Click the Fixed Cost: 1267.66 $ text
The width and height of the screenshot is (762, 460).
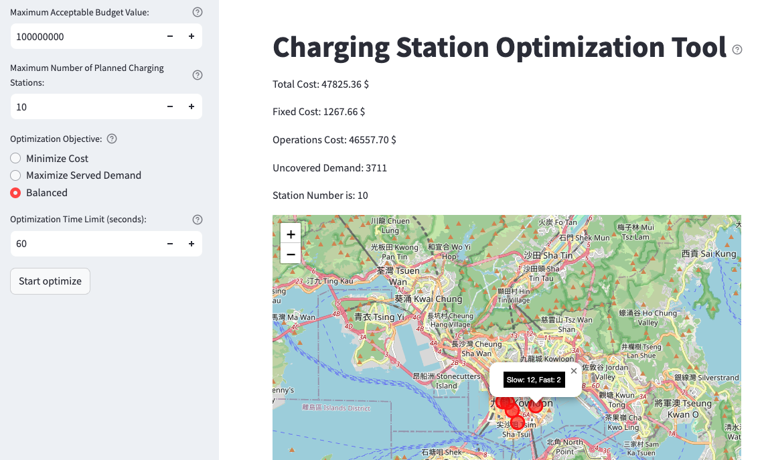(x=319, y=112)
